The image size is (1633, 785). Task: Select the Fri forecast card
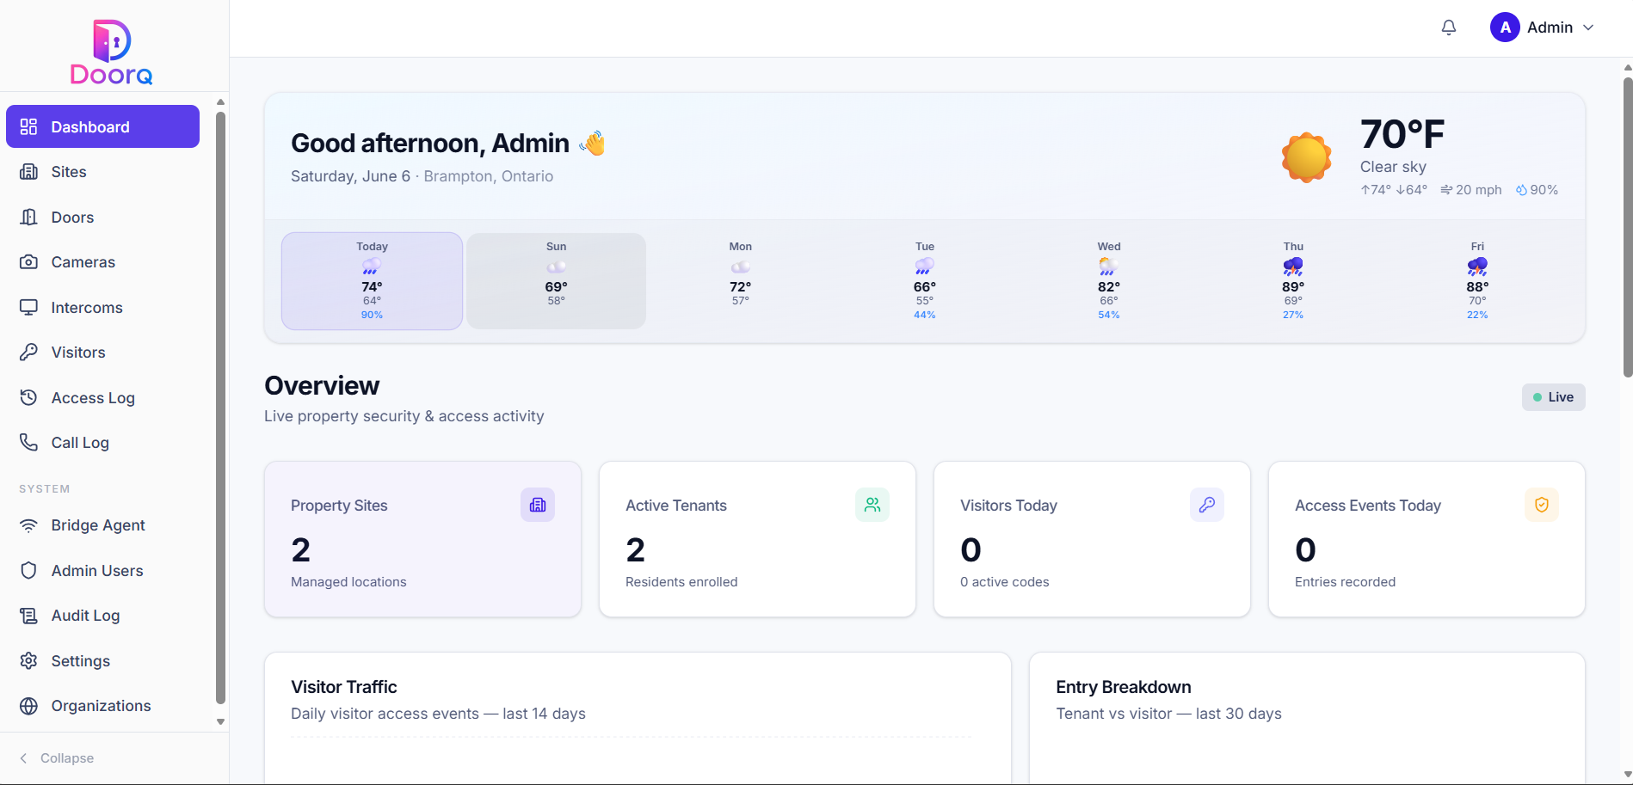(x=1477, y=280)
